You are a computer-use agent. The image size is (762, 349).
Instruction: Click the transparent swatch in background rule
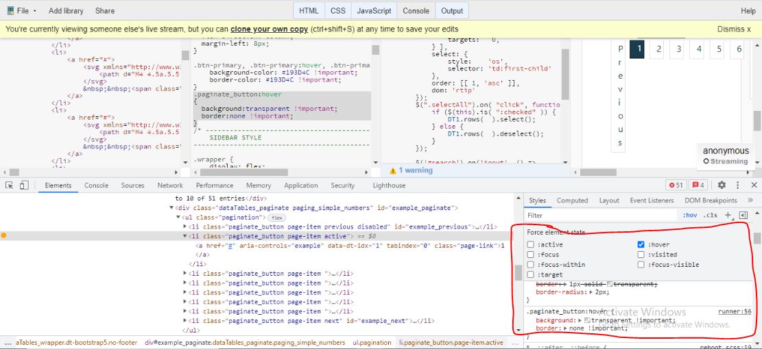(x=587, y=320)
